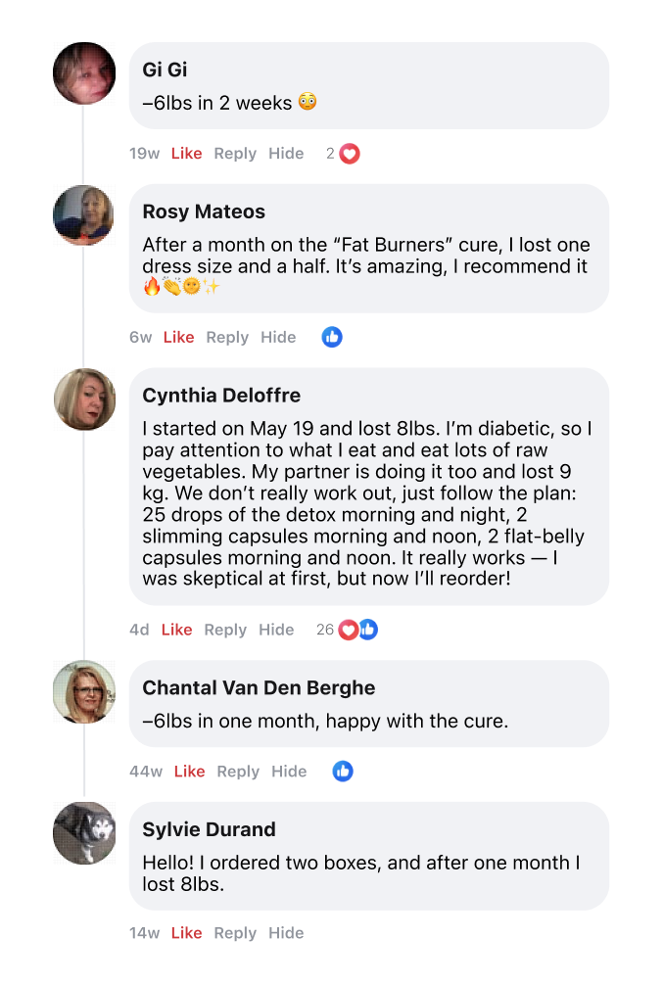Open Cynthia Deloffre's profile avatar
This screenshot has width=663, height=985.
[84, 399]
